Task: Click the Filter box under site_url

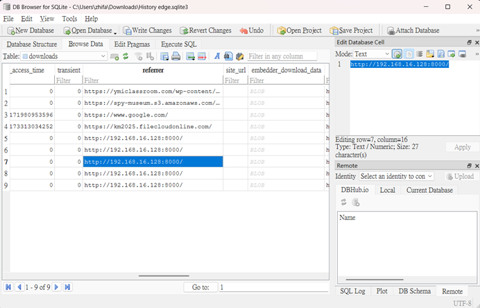Action: (235, 80)
